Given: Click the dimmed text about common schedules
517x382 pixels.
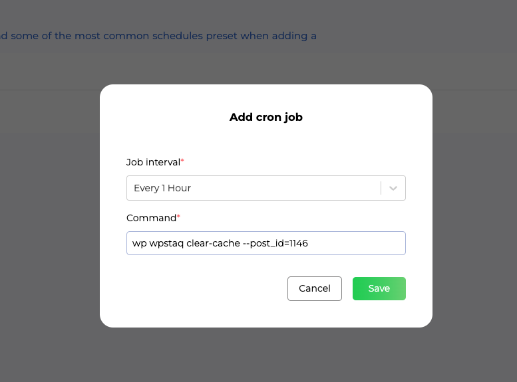Looking at the screenshot, I should [158, 36].
